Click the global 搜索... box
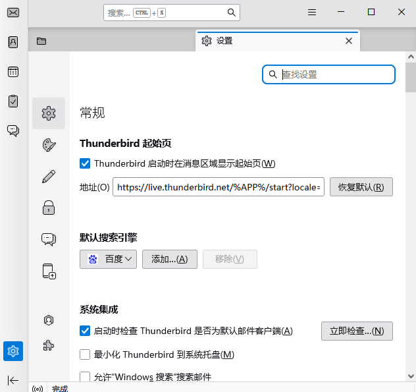Screen dimensions: 416x392 (x=172, y=13)
